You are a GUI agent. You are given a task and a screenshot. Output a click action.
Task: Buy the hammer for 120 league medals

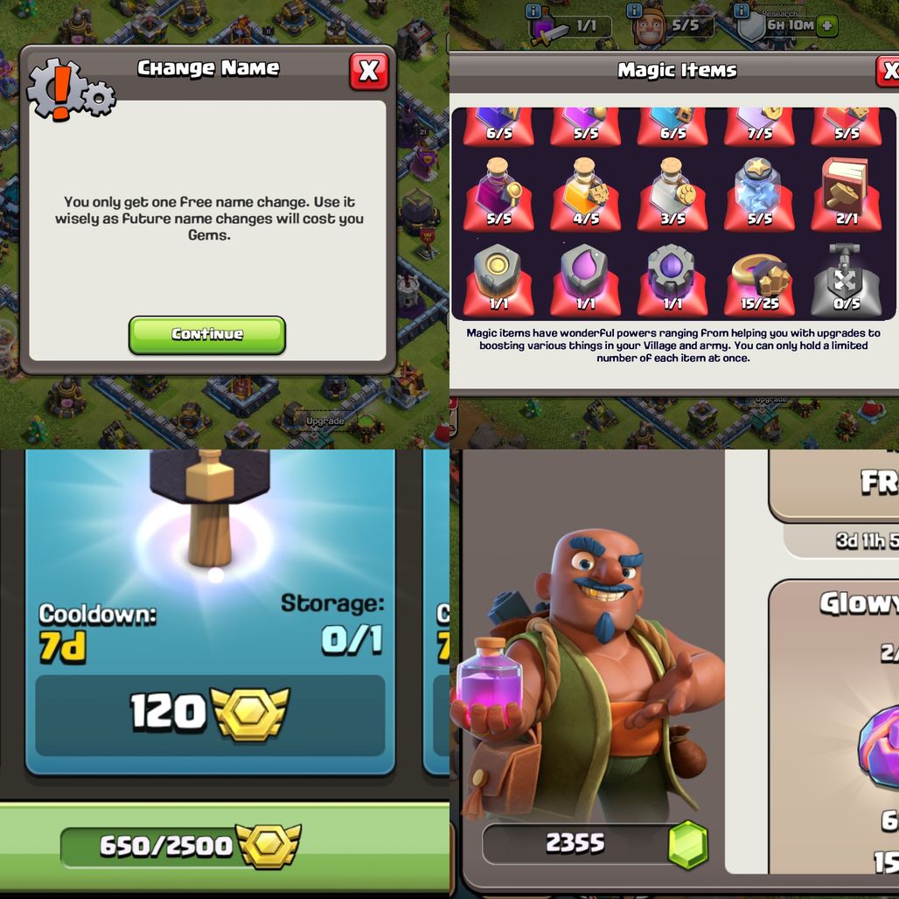coord(210,715)
